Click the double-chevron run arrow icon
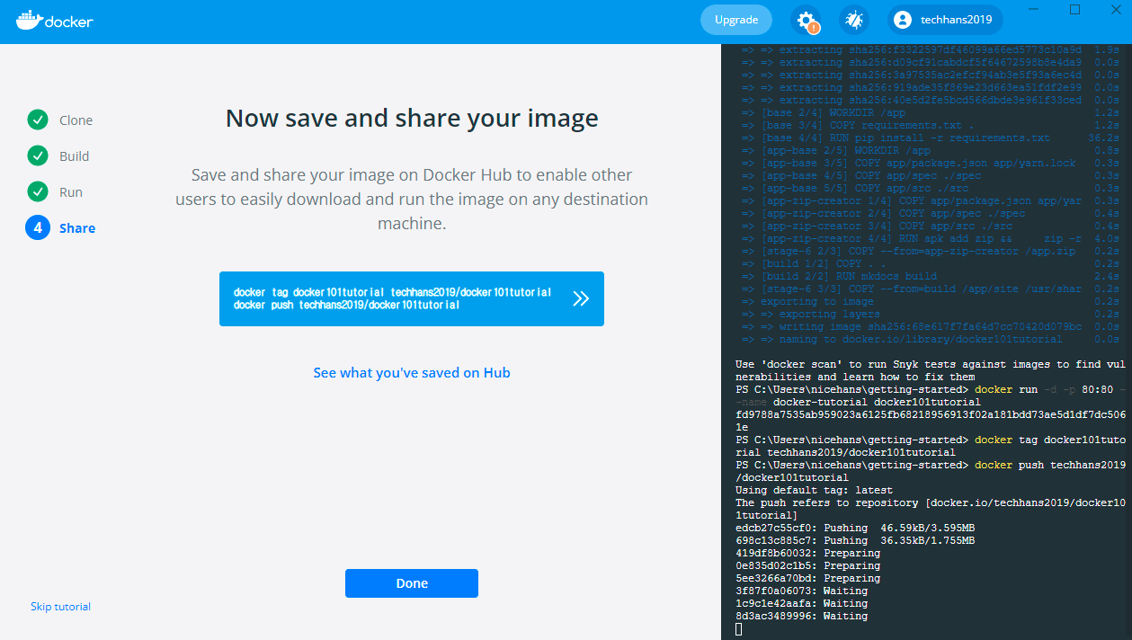The height and width of the screenshot is (640, 1132). point(581,298)
